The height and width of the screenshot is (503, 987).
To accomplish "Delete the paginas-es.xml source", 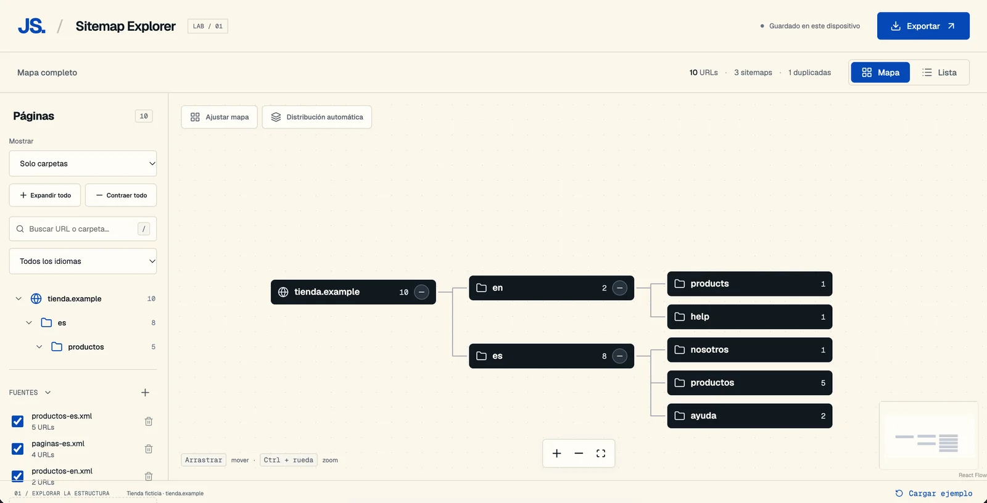I will click(149, 449).
